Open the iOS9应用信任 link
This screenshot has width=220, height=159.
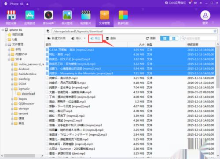click(176, 3)
